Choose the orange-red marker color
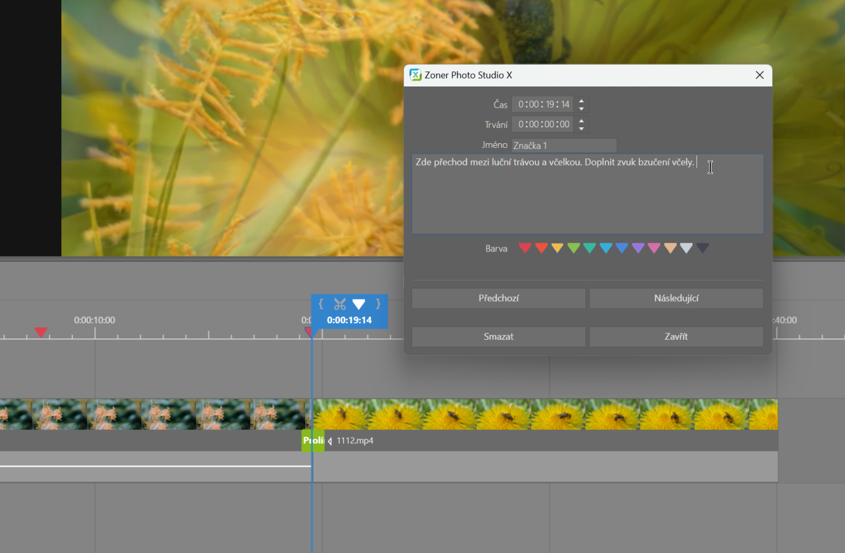Viewport: 845px width, 553px height. click(541, 248)
